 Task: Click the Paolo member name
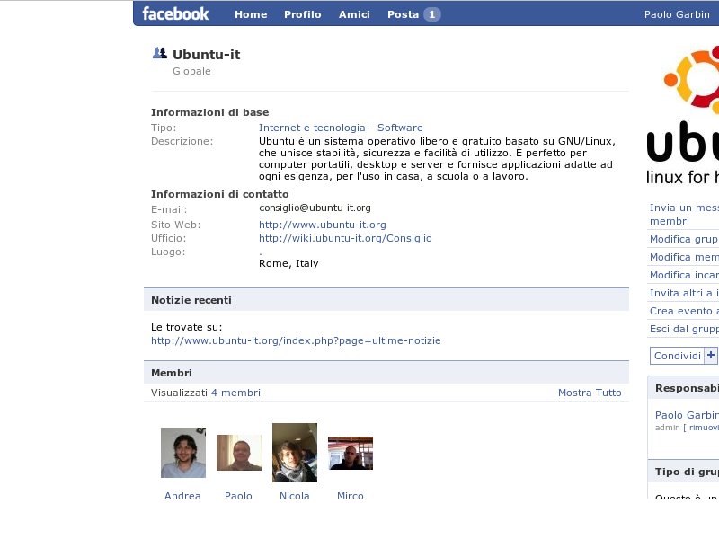tap(238, 495)
